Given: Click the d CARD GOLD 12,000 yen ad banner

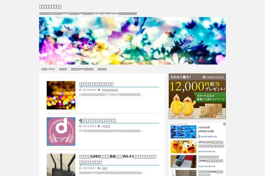Looking at the screenshot, I should point(197,96).
